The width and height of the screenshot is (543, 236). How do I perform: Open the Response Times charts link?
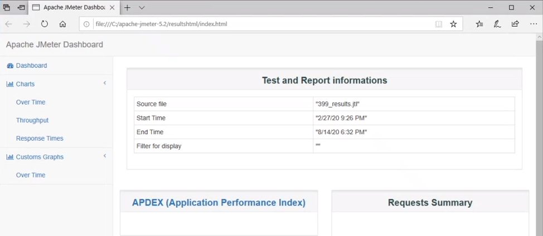click(x=40, y=139)
